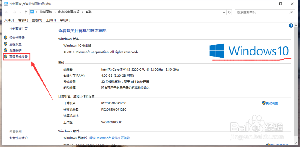300x147 pixels.
Task: Click shield icon beside 远程设置
Action: click(x=6, y=44)
